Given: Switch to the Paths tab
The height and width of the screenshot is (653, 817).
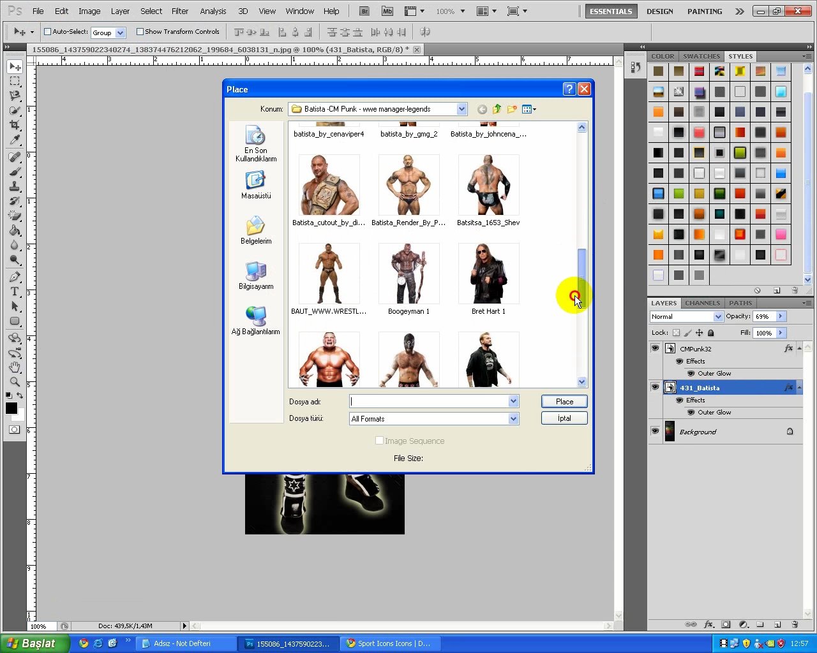Looking at the screenshot, I should pyautogui.click(x=740, y=303).
